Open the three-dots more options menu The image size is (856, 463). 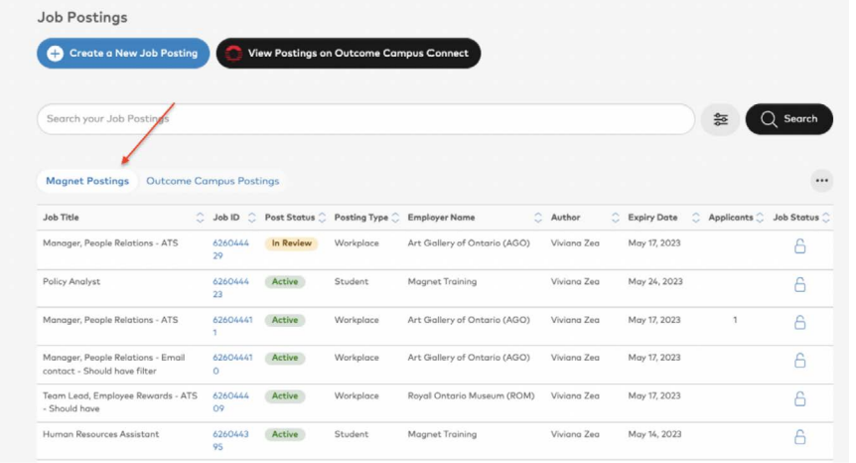821,181
